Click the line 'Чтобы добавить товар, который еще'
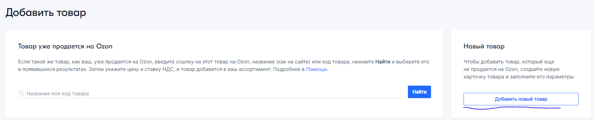This screenshot has height=120, width=594. click(509, 62)
